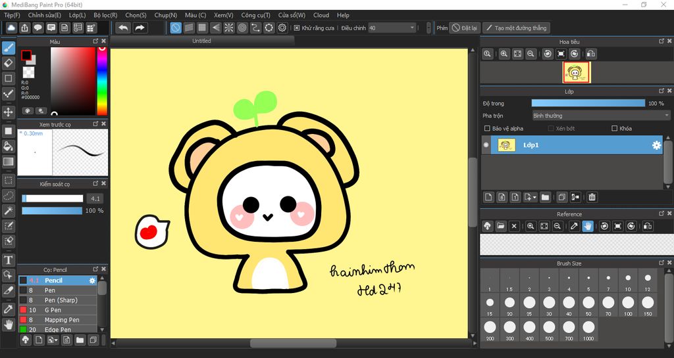674x358 pixels.
Task: Select the Text tool
Action: click(x=8, y=260)
